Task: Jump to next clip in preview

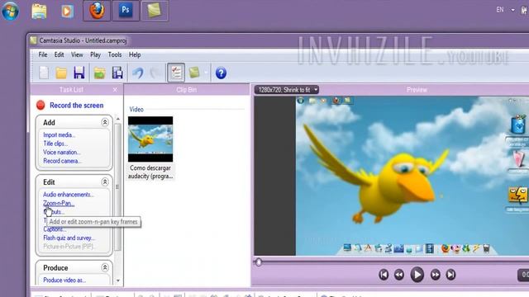Action: 450,275
